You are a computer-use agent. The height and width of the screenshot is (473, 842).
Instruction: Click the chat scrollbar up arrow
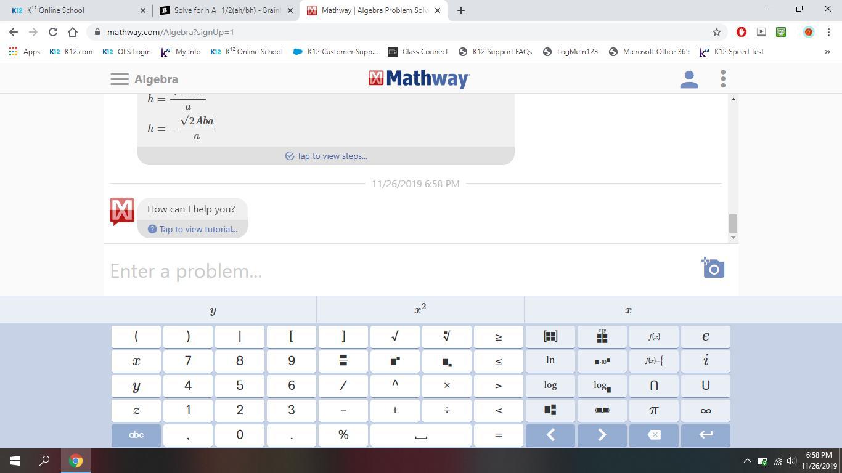click(x=733, y=99)
